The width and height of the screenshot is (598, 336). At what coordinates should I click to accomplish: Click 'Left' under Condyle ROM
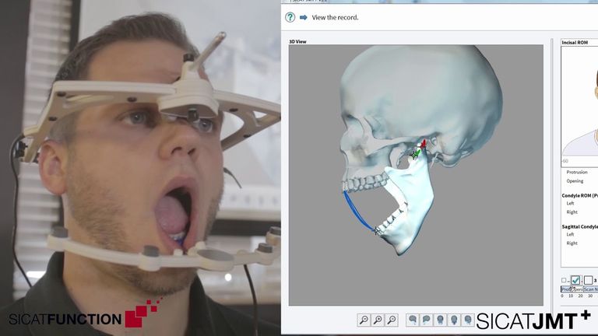[570, 204]
